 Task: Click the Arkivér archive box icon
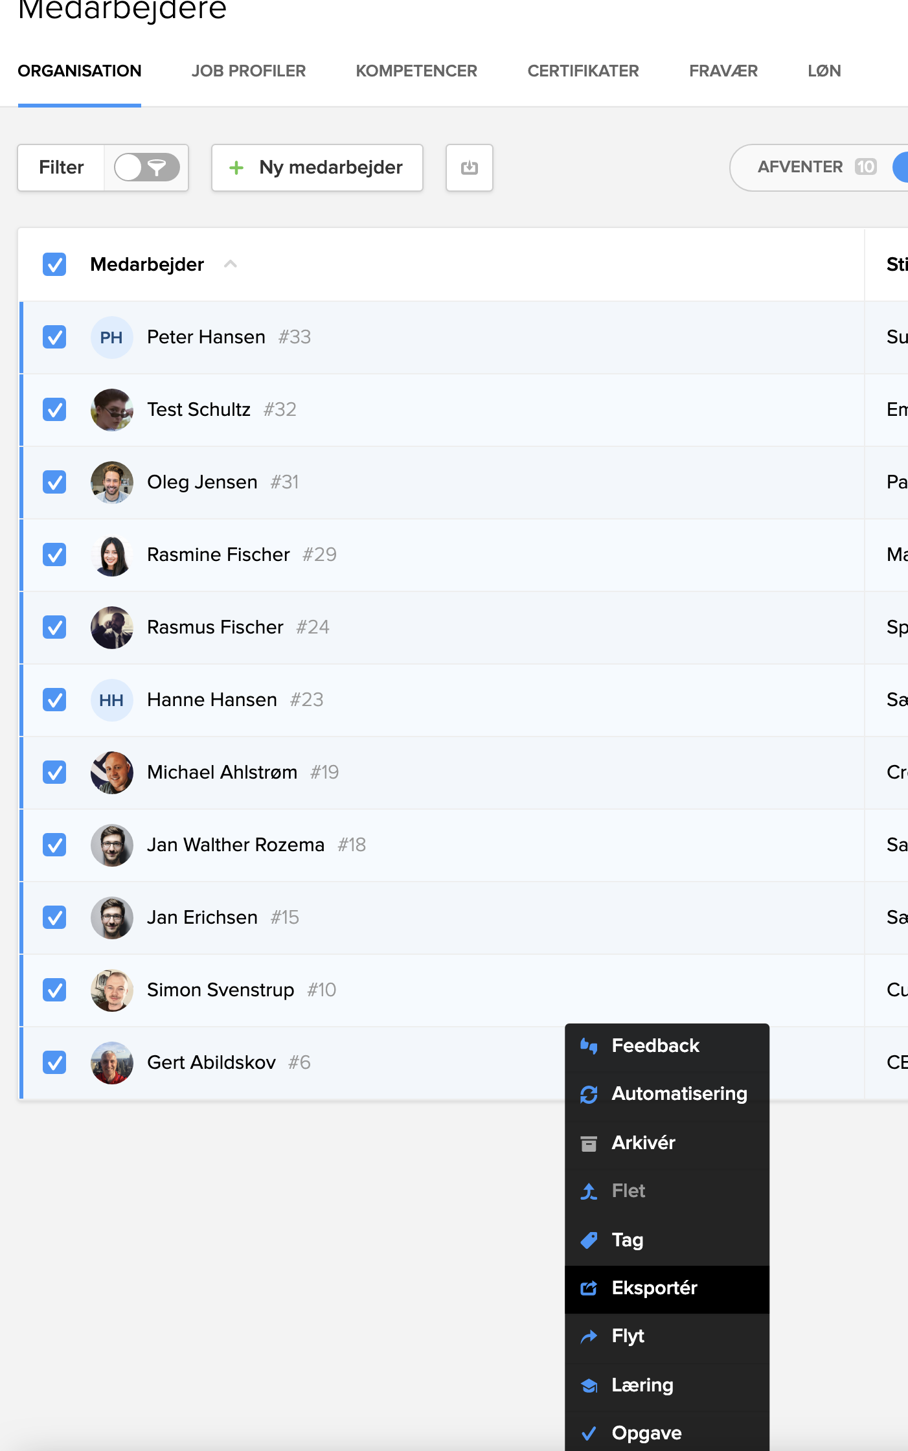pos(589,1143)
